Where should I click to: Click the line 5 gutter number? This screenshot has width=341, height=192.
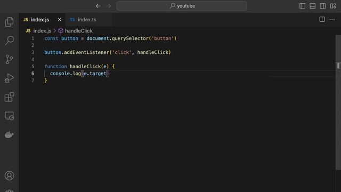point(33,66)
